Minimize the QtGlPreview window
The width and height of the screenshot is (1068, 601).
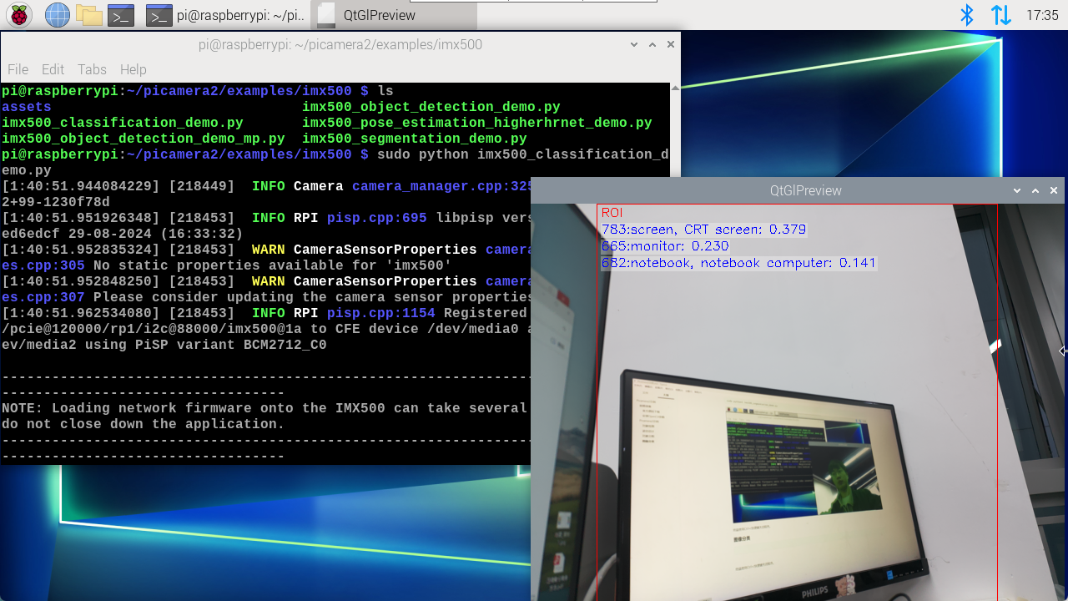click(x=1017, y=190)
